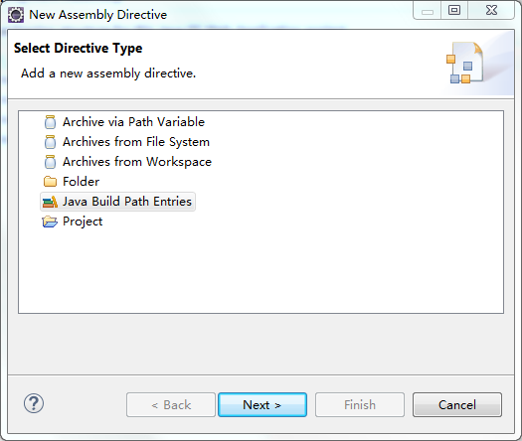
Task: Choose Archives from Workspace in the list
Action: (x=137, y=162)
